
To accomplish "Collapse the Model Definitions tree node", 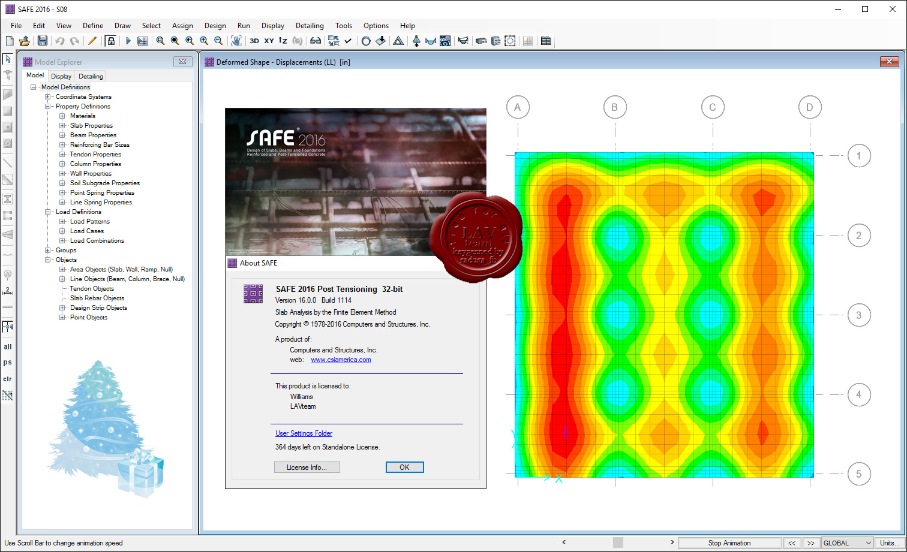I will (34, 87).
